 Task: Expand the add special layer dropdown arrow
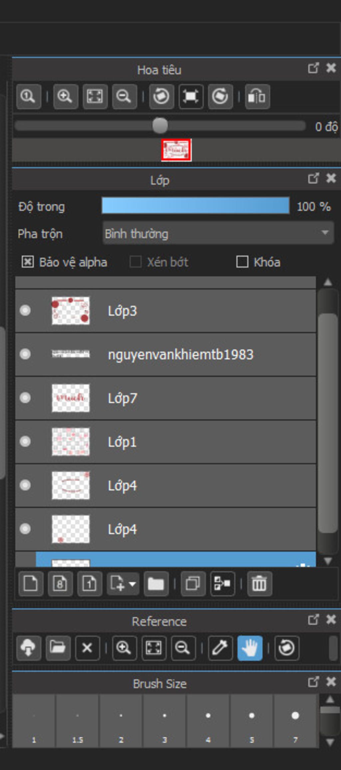coord(132,584)
